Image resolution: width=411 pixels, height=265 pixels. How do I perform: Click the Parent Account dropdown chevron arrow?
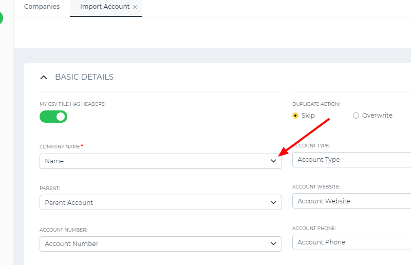tap(273, 202)
